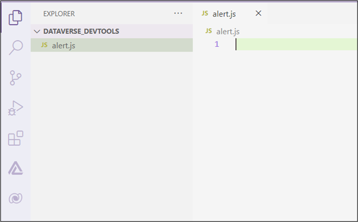Open the spiral Dataverse icon in activity bar

tap(15, 198)
